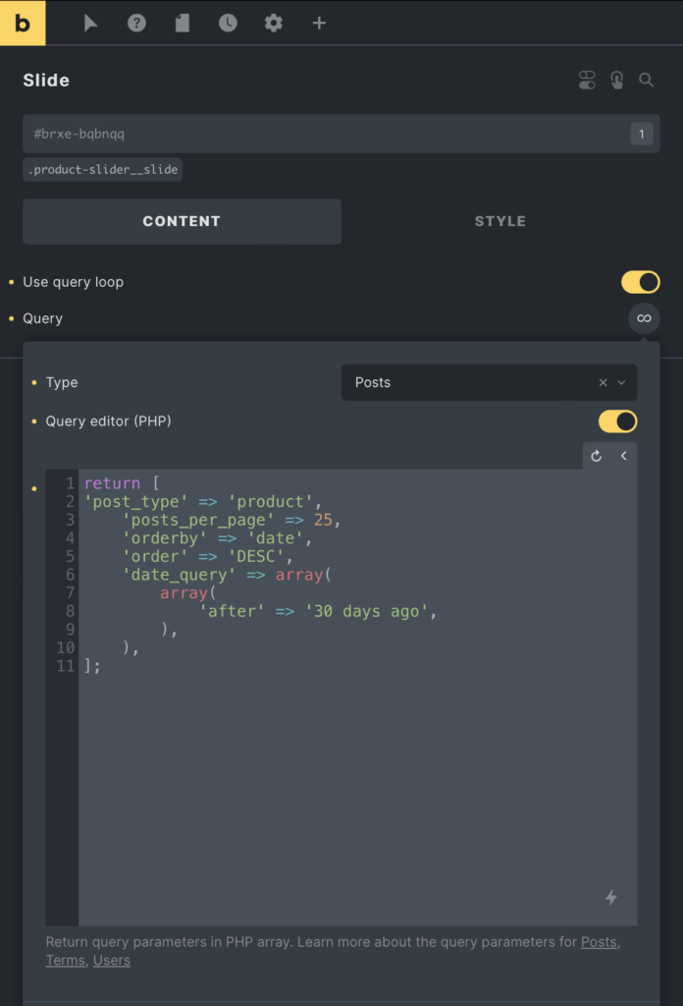Open the pages document icon

coord(183,24)
